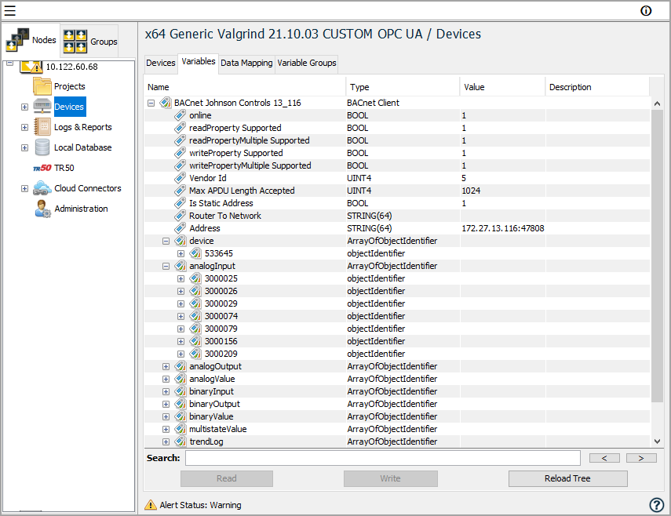Open the TR50 node icon
This screenshot has width=671, height=516.
pos(42,168)
